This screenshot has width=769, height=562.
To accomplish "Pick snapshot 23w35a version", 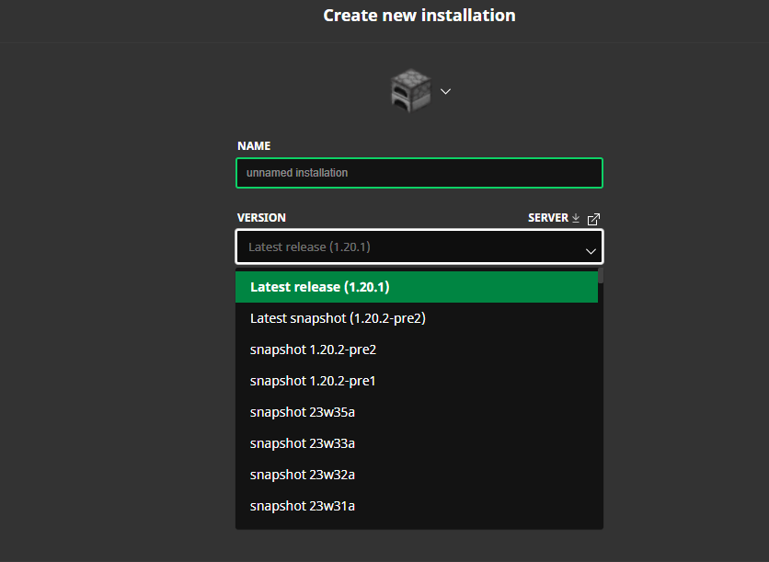I will (417, 412).
